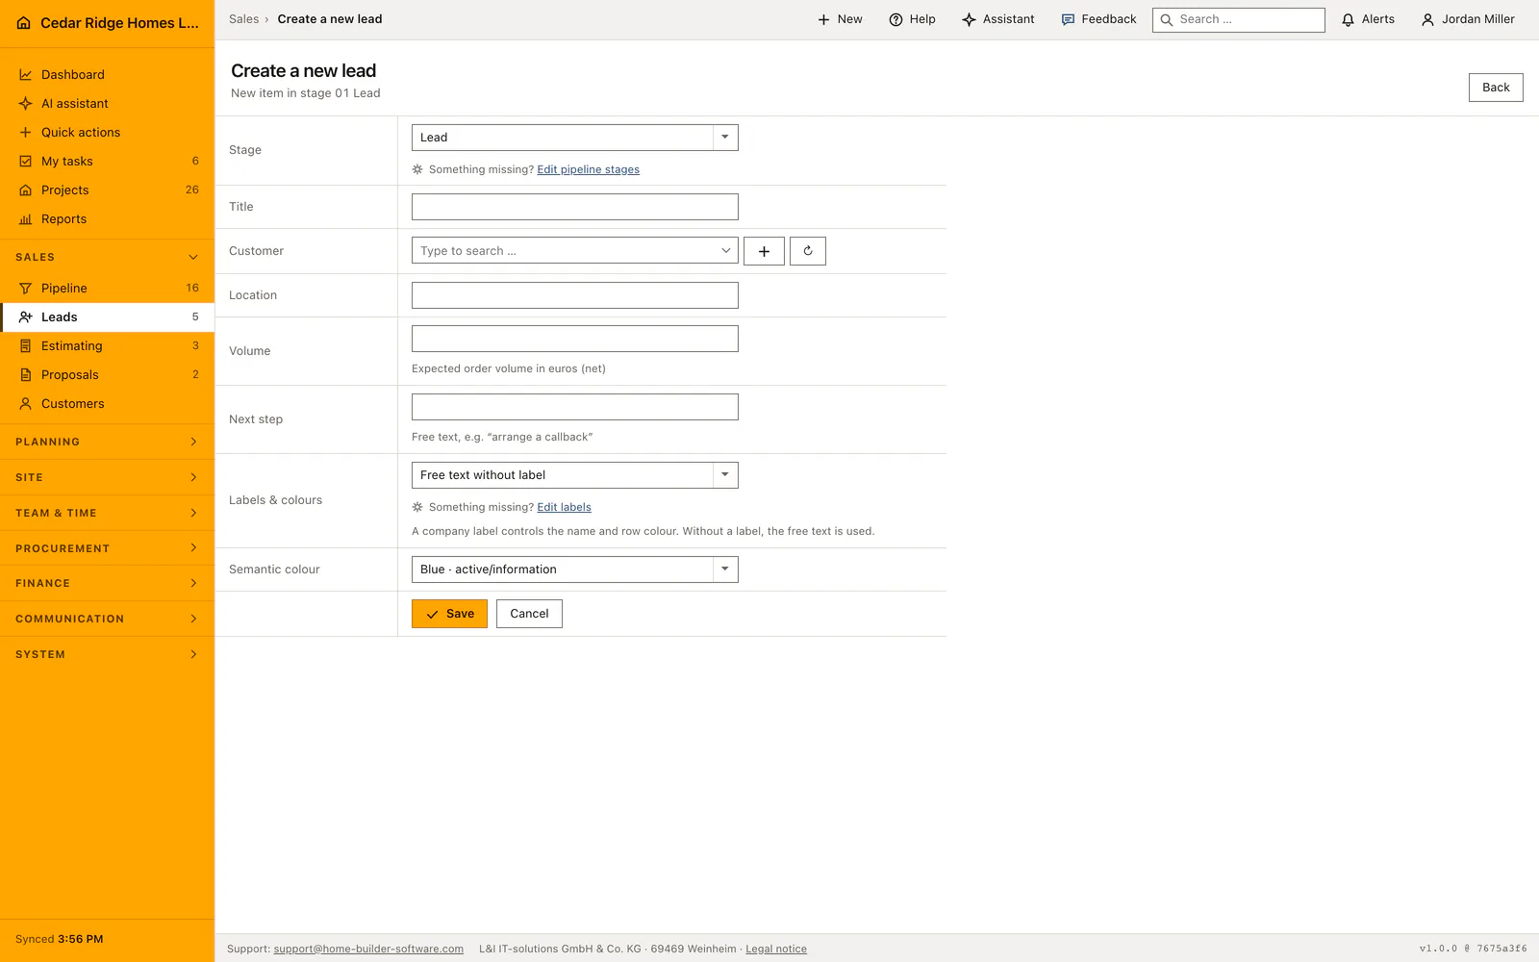Follow the Edit labels link
This screenshot has height=962, width=1539.
coord(564,507)
